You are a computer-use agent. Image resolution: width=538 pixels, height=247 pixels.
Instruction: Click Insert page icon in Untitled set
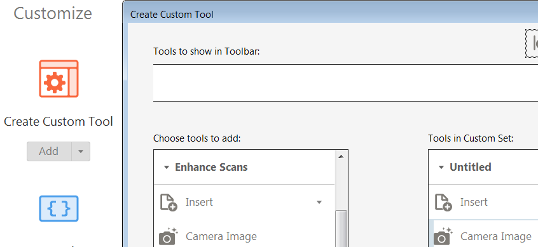pos(443,203)
